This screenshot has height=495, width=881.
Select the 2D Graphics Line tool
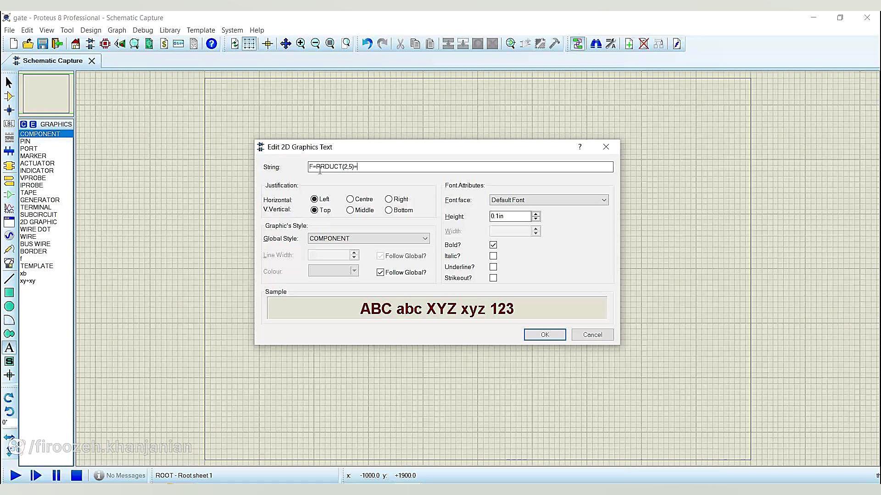[9, 279]
